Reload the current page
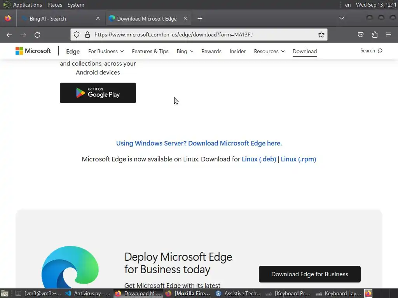This screenshot has width=398, height=298. pyautogui.click(x=37, y=35)
